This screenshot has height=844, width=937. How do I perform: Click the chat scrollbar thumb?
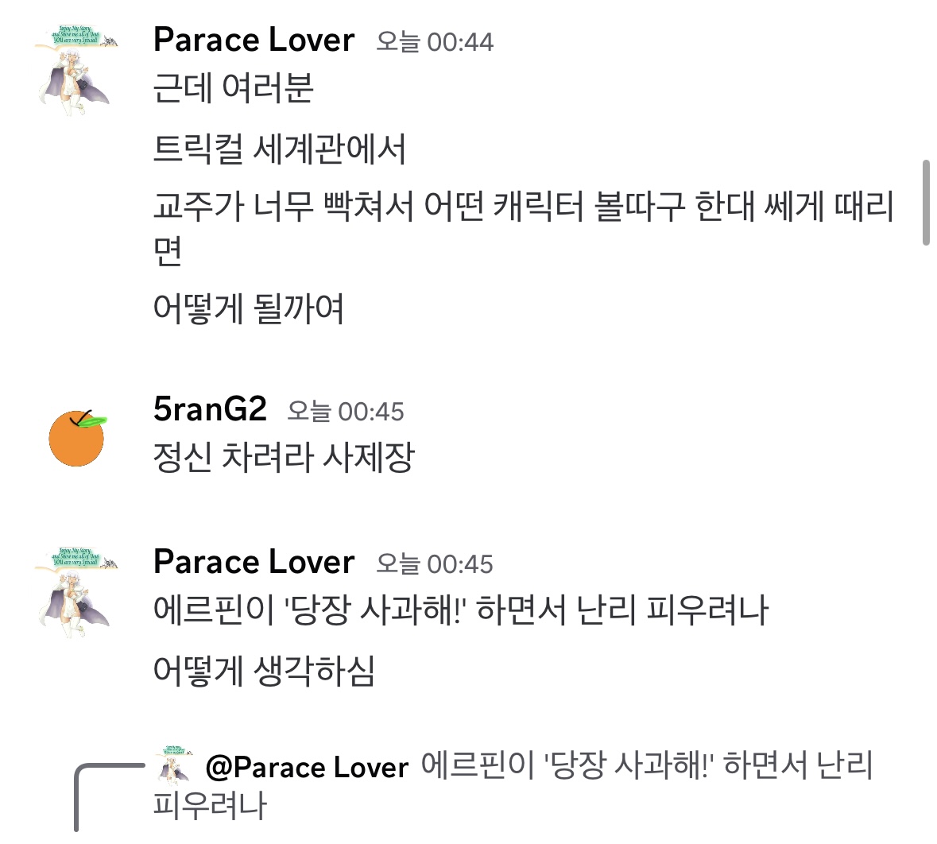click(x=926, y=203)
